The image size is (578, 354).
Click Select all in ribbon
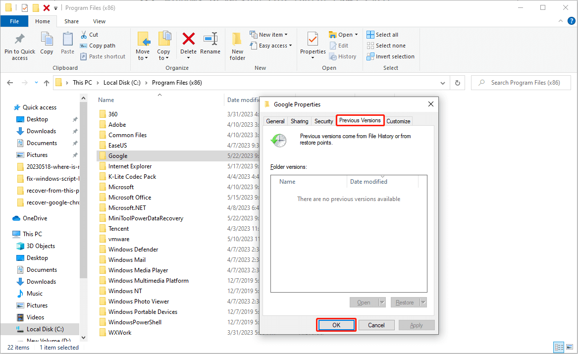(x=382, y=35)
